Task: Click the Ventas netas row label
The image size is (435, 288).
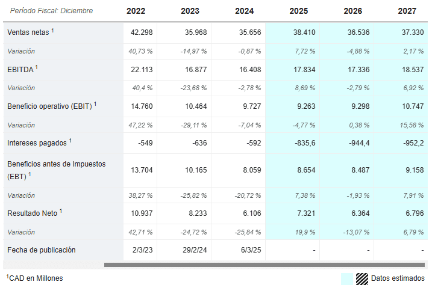Action: 29,32
